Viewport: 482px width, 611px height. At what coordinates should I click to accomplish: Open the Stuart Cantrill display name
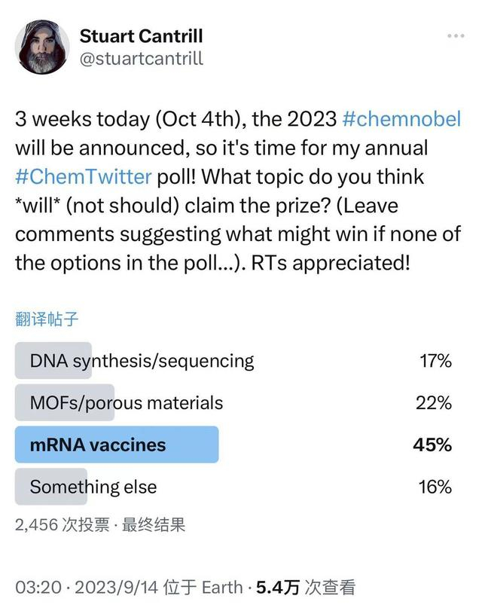pos(141,35)
